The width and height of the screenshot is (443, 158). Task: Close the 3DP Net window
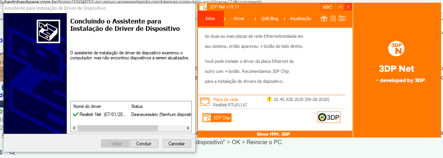(x=348, y=7)
